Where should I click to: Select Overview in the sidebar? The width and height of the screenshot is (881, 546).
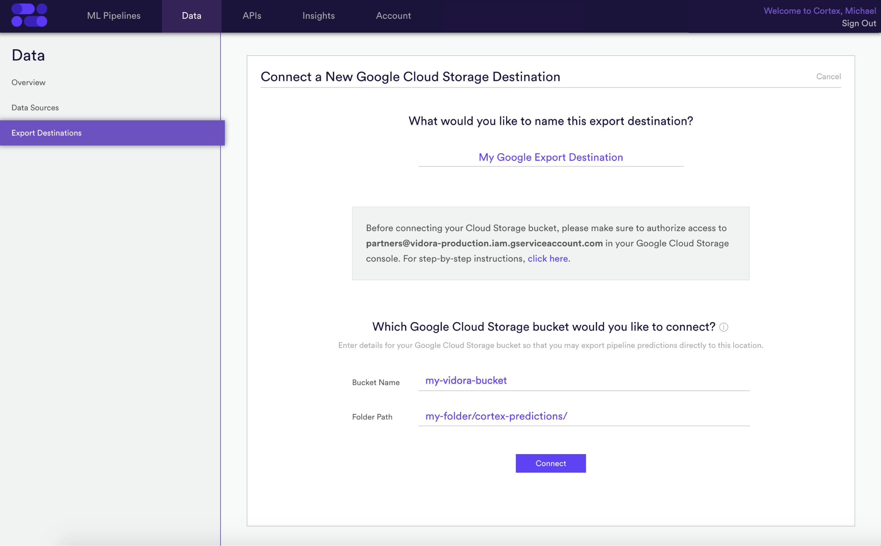point(28,82)
